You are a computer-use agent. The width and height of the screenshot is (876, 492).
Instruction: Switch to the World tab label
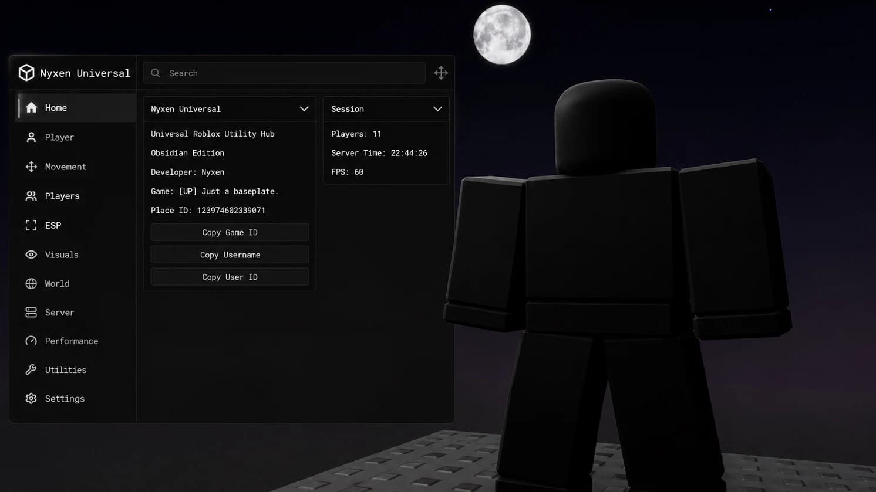click(x=57, y=283)
